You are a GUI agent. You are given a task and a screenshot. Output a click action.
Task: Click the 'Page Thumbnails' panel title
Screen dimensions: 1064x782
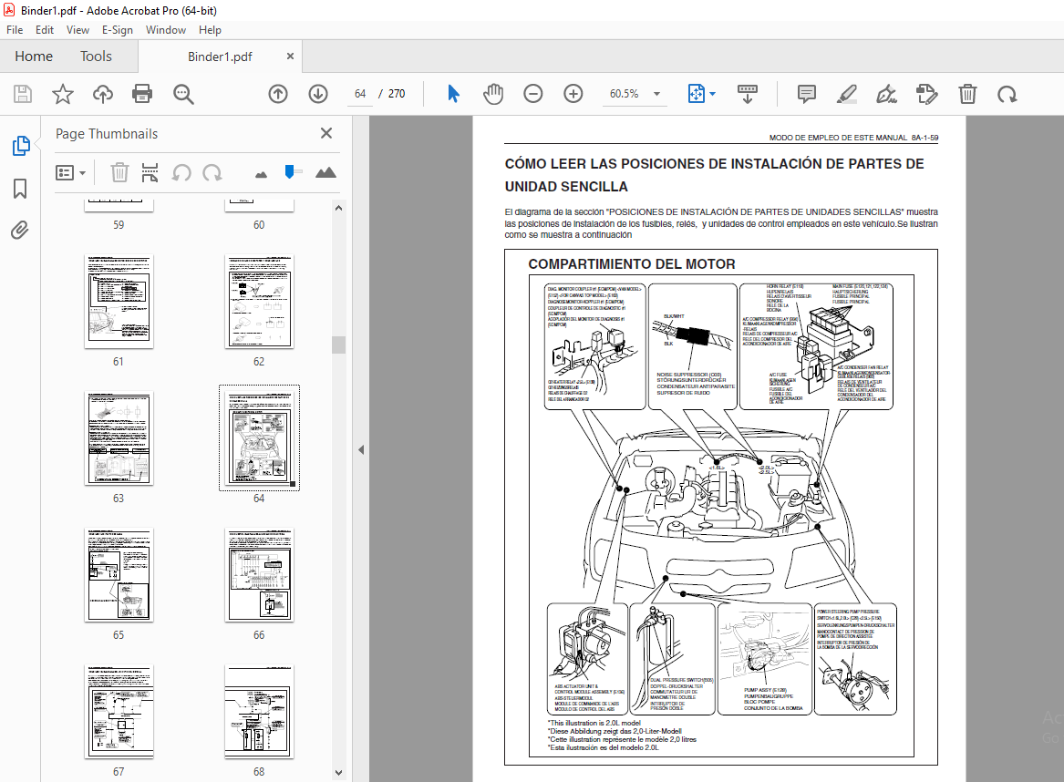click(x=107, y=134)
